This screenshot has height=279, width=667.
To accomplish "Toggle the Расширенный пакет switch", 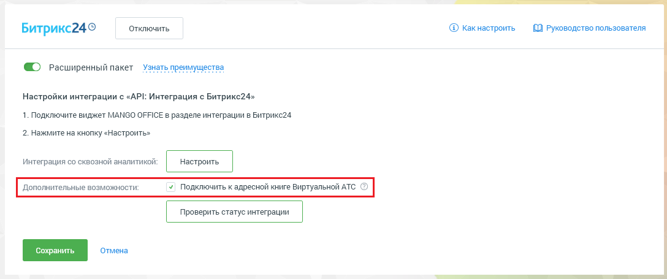I will (x=32, y=67).
